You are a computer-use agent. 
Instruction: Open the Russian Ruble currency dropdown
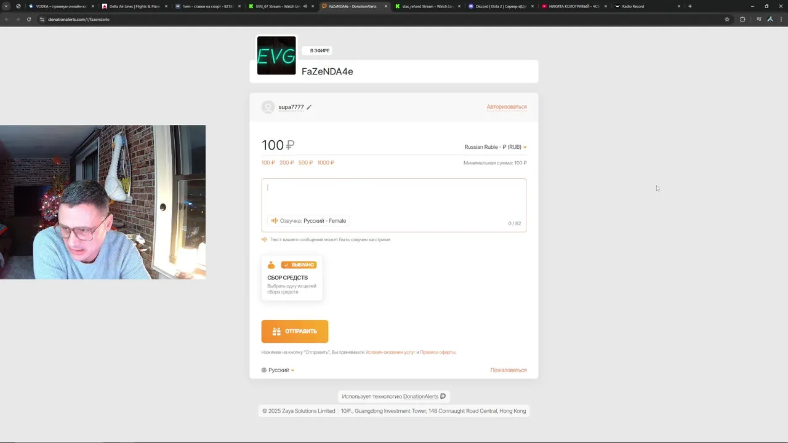point(496,147)
